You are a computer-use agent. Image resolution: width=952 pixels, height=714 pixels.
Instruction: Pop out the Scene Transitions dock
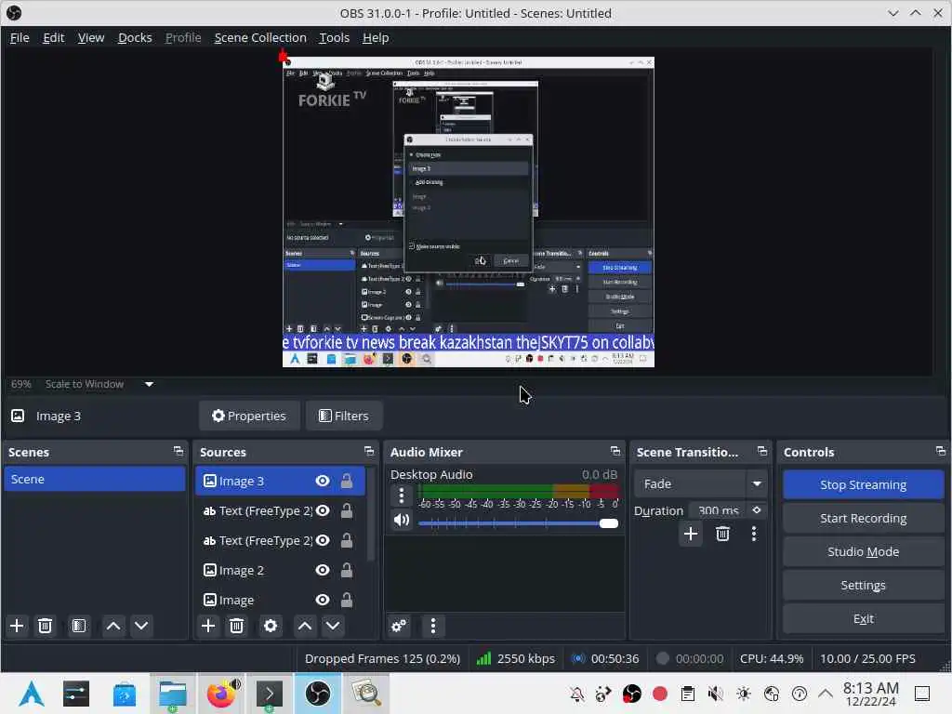tap(762, 451)
